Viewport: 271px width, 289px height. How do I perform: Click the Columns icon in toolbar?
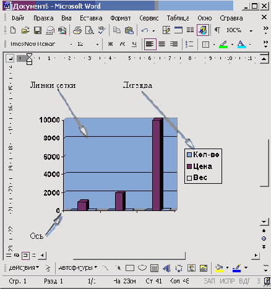click(x=190, y=30)
